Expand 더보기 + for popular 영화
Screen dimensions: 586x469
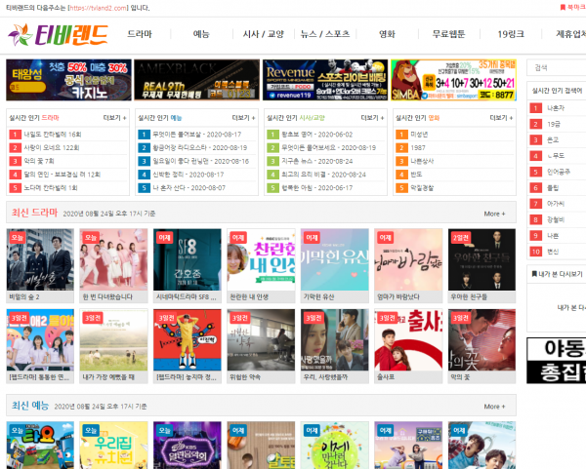[x=501, y=118]
